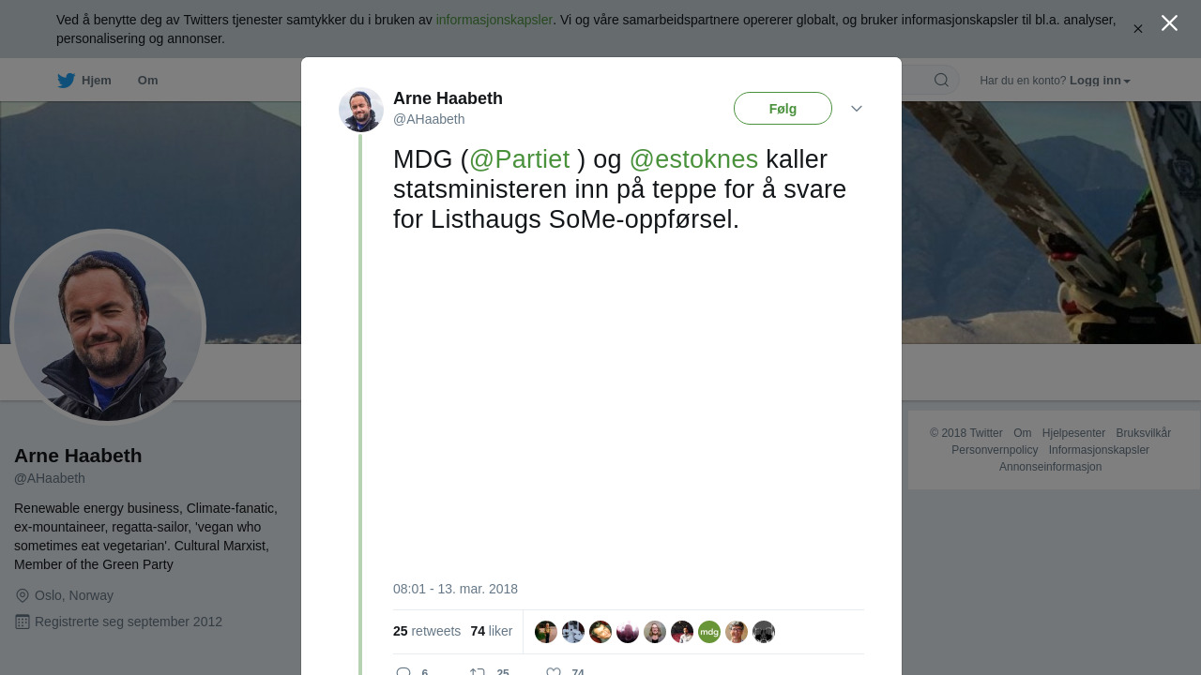Click the search magnifier icon
The width and height of the screenshot is (1201, 675).
pos(941,81)
